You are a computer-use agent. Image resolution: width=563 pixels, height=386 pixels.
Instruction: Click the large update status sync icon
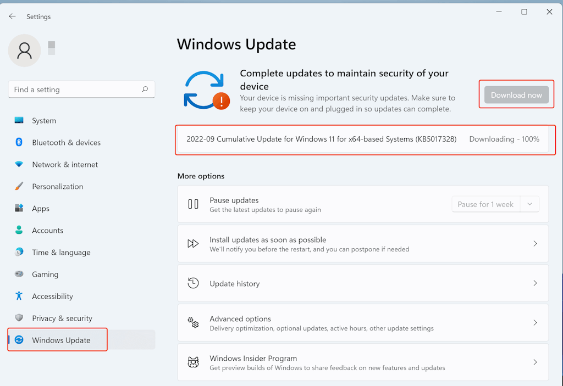(207, 90)
